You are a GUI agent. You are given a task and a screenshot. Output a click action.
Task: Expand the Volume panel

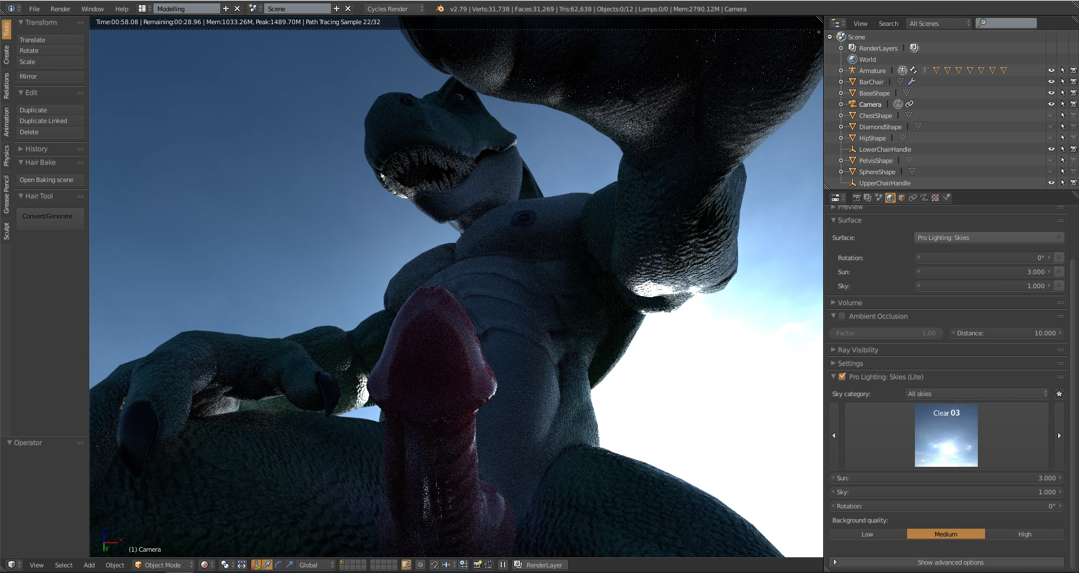tap(850, 303)
